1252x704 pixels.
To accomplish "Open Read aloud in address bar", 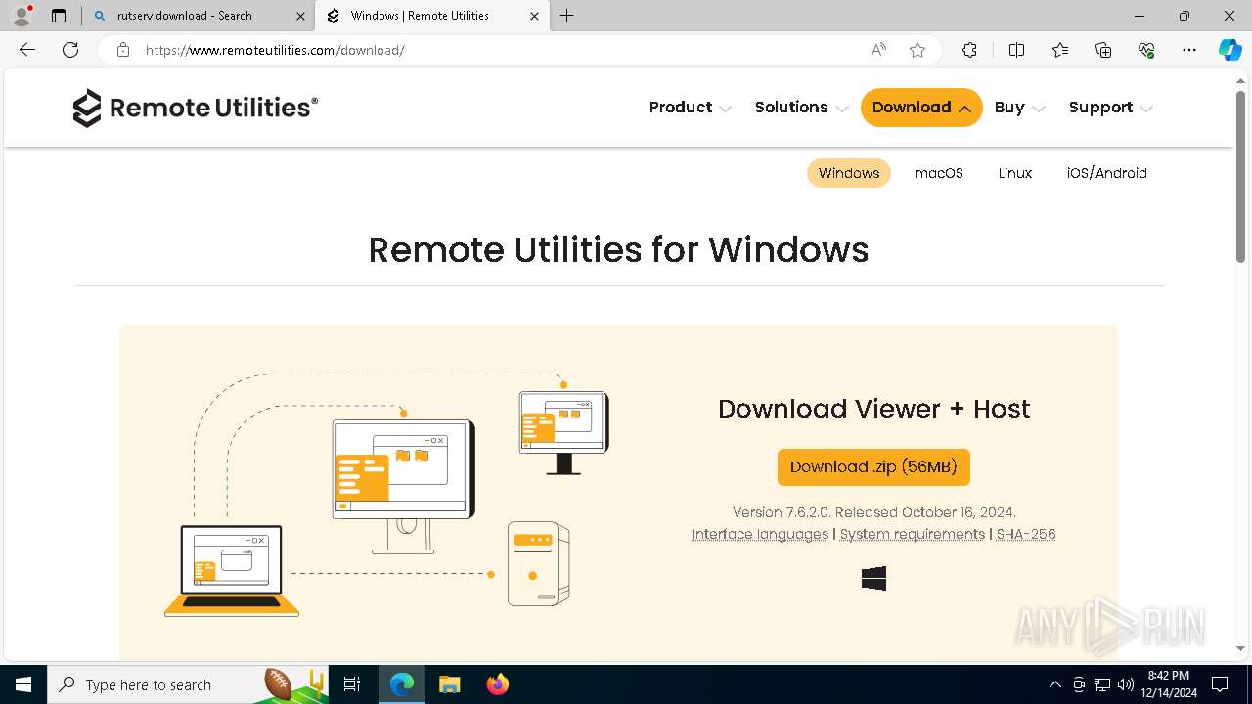I will coord(878,50).
